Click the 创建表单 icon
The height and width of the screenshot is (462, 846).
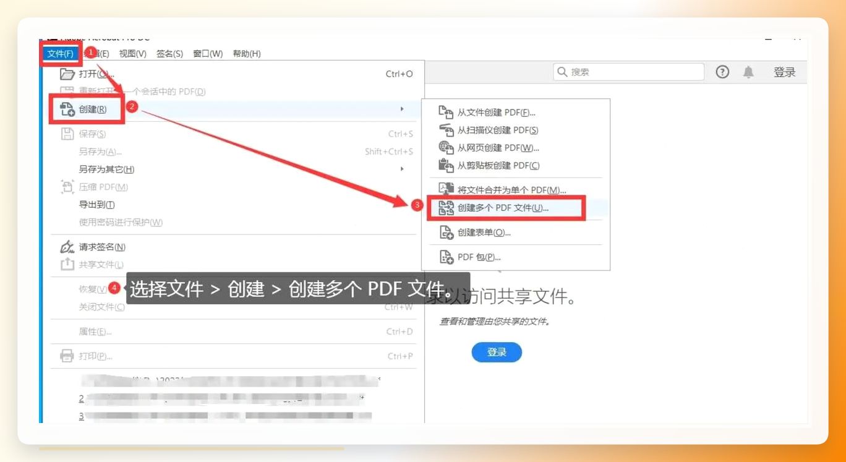pos(446,233)
